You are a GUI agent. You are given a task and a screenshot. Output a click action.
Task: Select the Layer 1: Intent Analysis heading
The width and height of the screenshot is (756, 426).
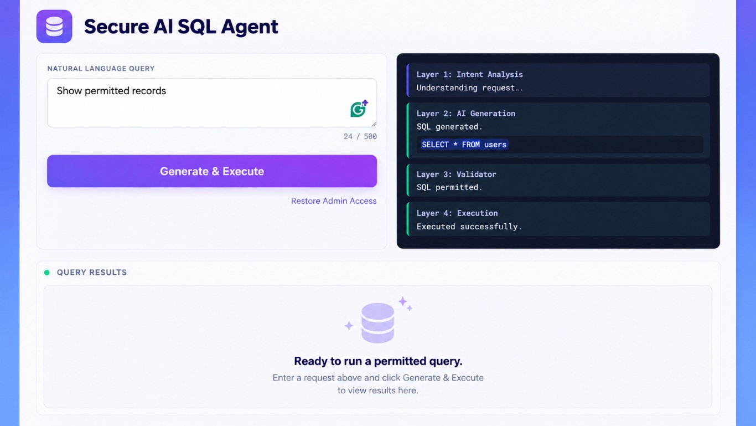469,74
